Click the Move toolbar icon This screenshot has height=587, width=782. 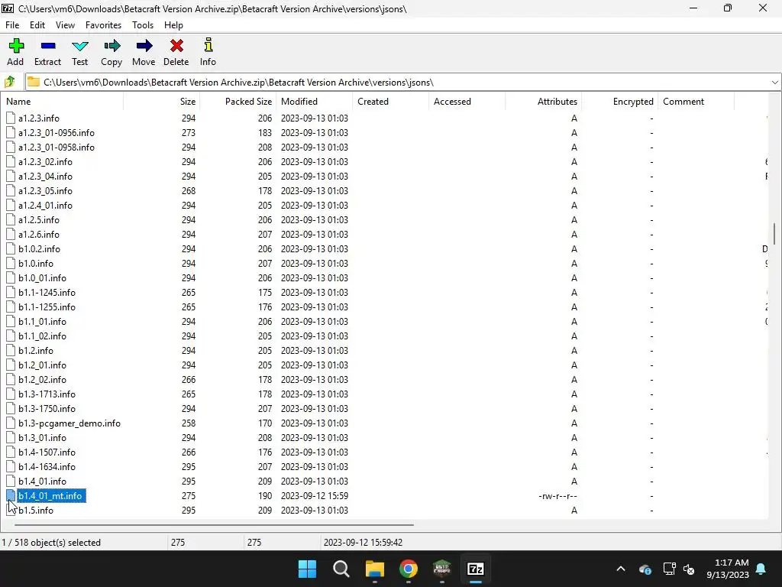coord(144,46)
